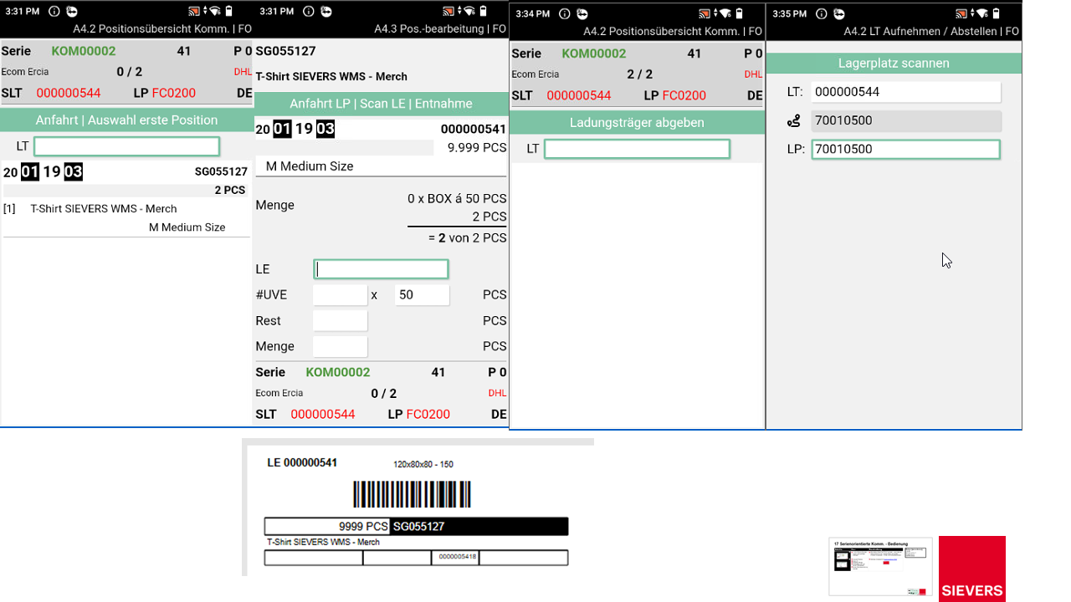This screenshot has width=1071, height=602.
Task: Click the 120x80x80 - 150 dimension text
Action: (x=423, y=465)
